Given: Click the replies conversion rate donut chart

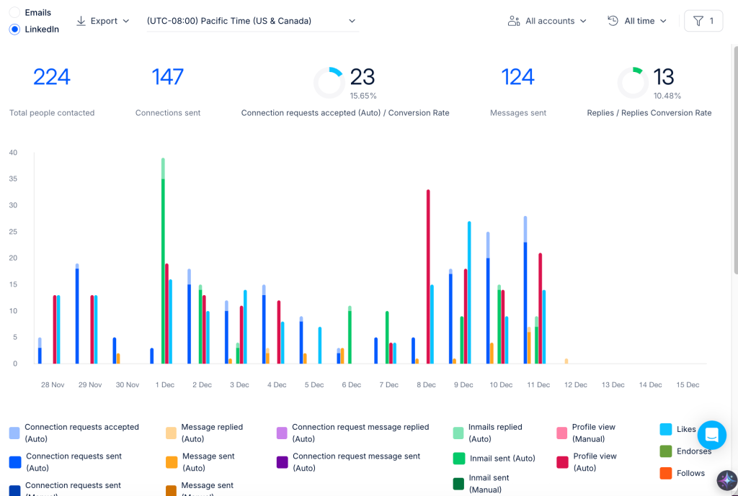Looking at the screenshot, I should click(x=633, y=83).
